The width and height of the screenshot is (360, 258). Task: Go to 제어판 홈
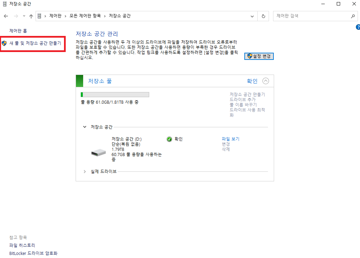18,31
